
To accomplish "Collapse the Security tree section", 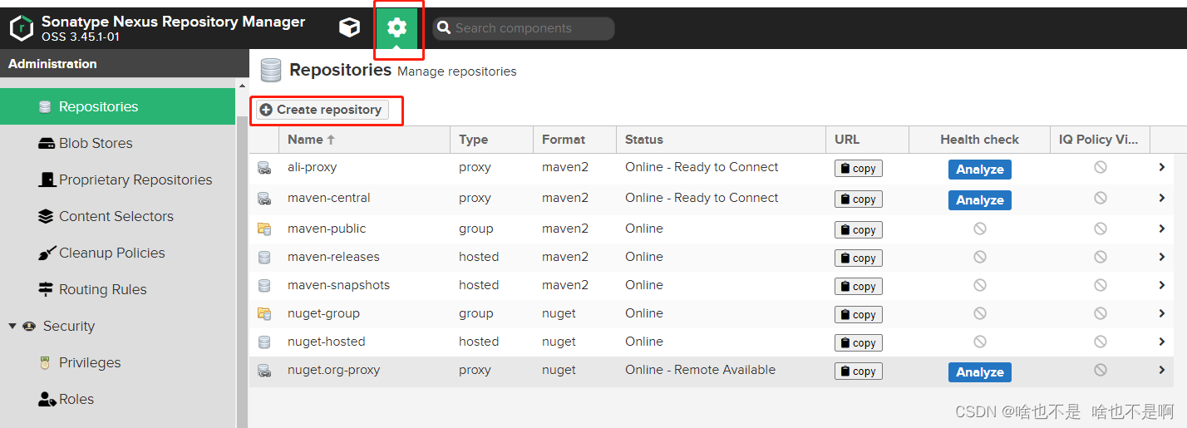I will [x=12, y=326].
